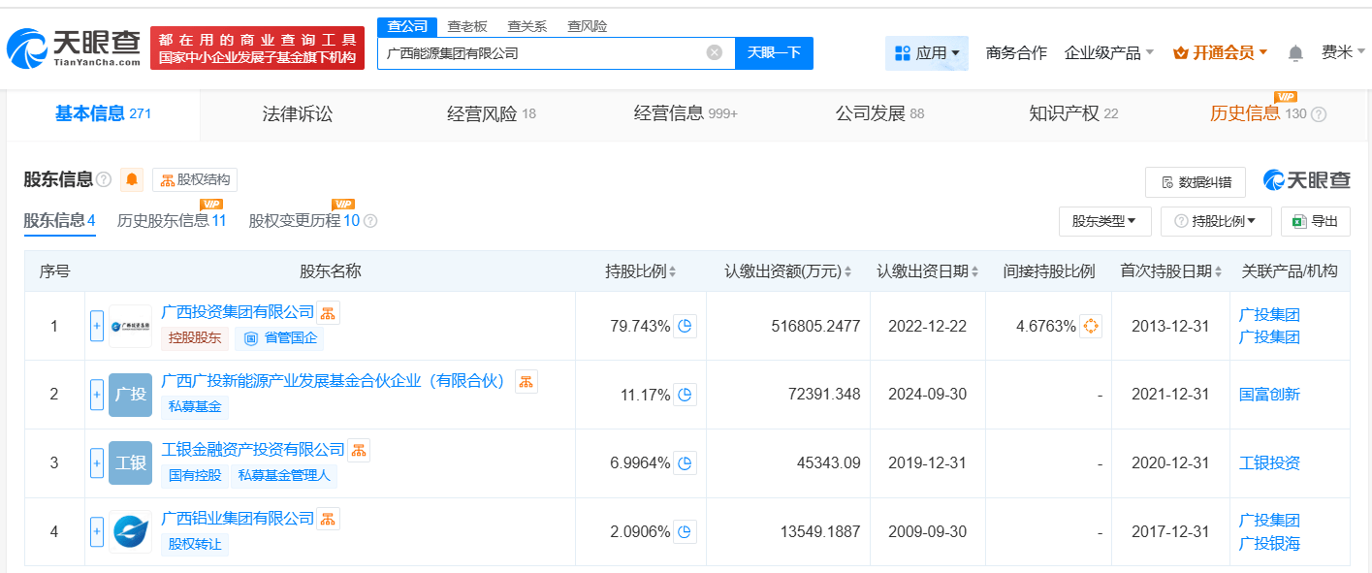Image resolution: width=1372 pixels, height=573 pixels.
Task: Click the pie chart icon beside 2.0906%
Action: [x=686, y=532]
